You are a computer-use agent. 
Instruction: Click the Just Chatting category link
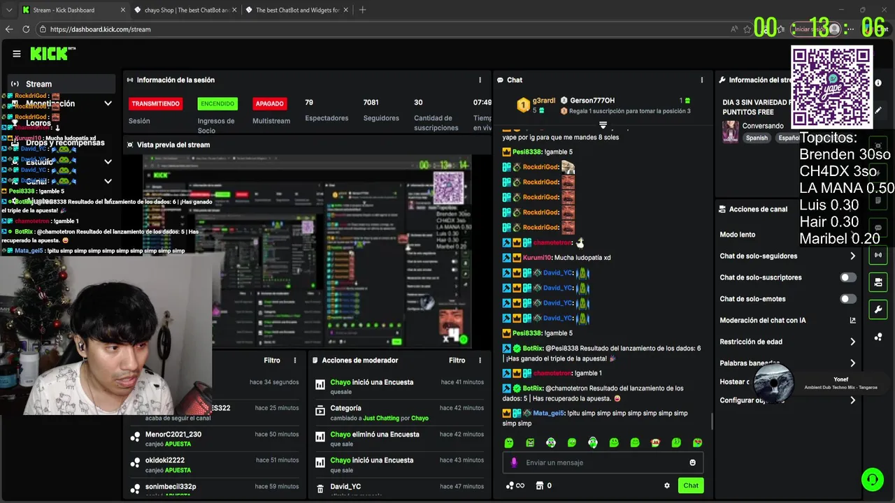coord(381,418)
